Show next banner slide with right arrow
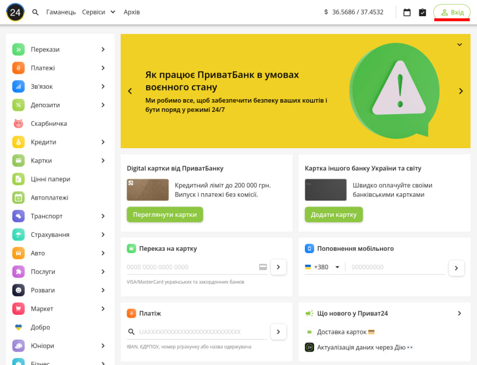477x365 pixels. [x=461, y=91]
